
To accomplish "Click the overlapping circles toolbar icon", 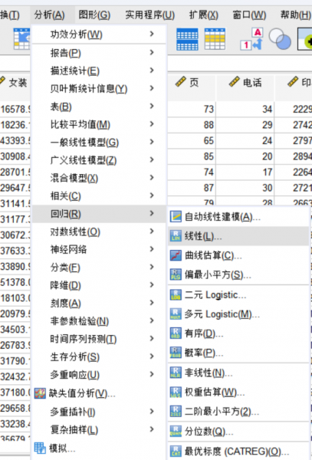I will point(280,39).
